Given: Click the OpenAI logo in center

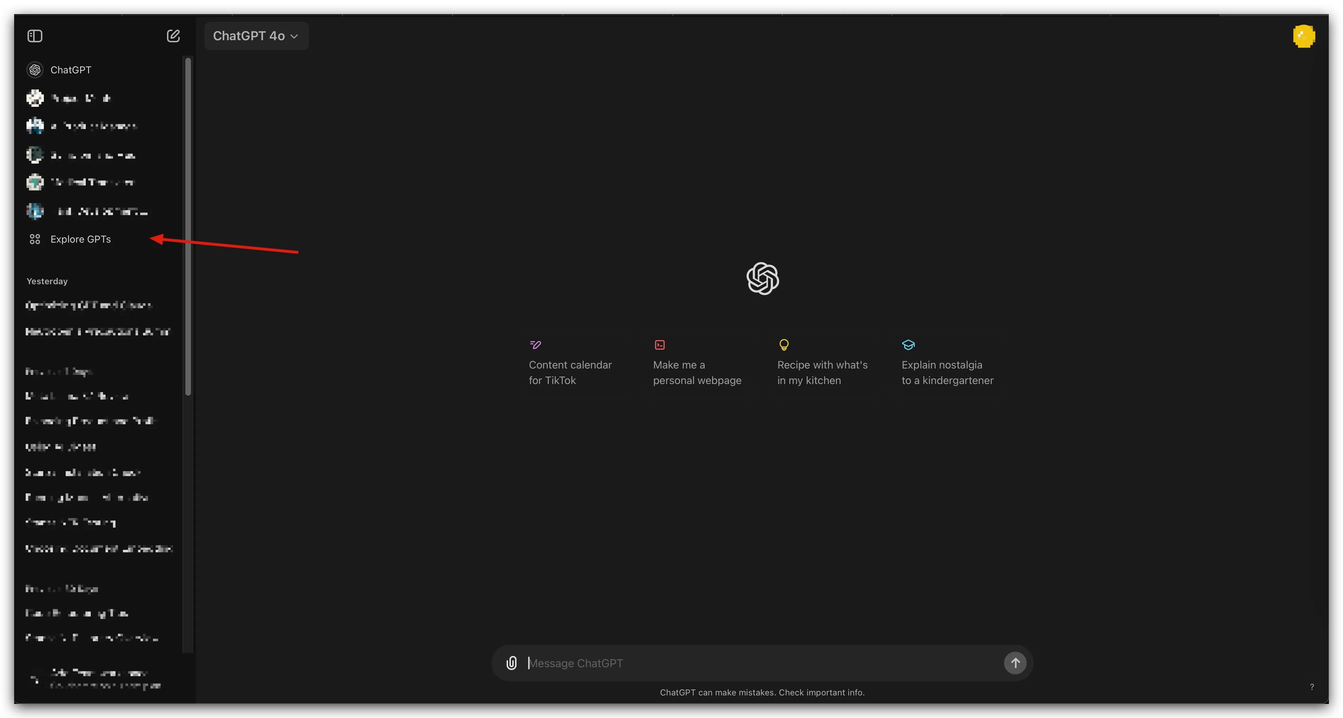Looking at the screenshot, I should pyautogui.click(x=762, y=279).
